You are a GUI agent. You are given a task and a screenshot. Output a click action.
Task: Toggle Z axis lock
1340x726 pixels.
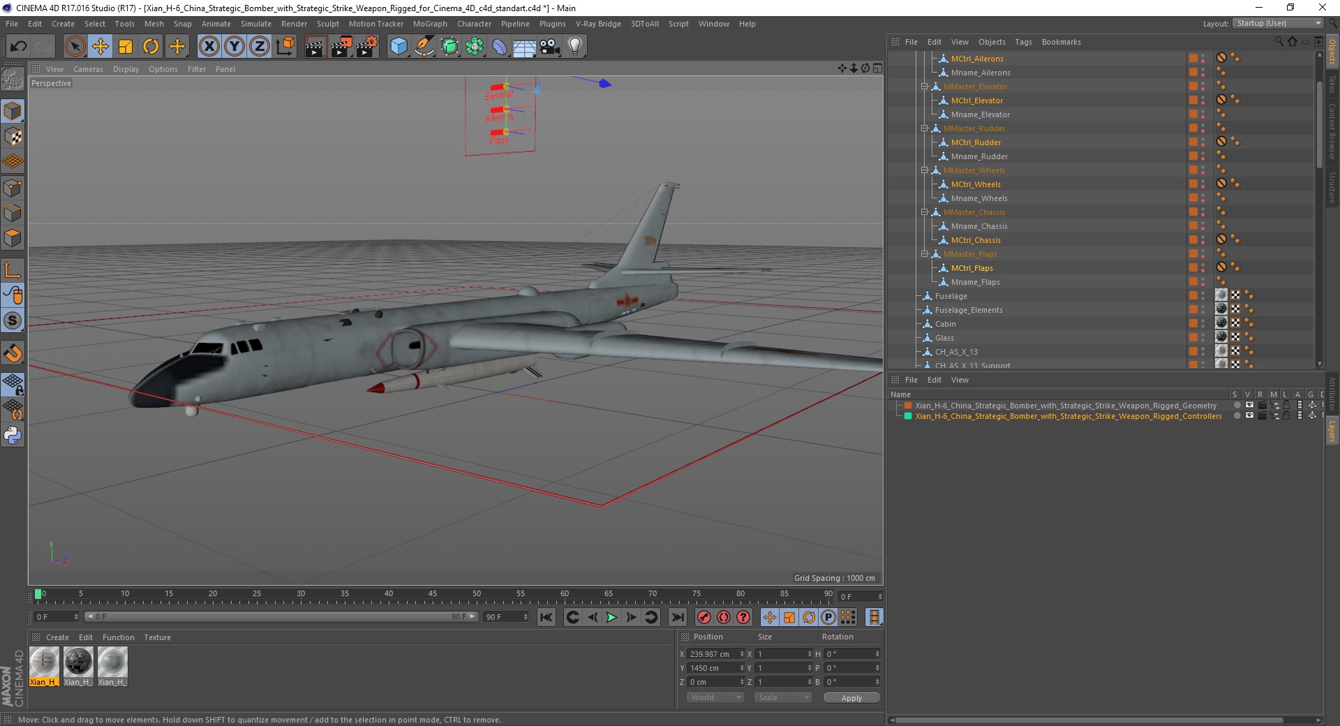point(260,47)
